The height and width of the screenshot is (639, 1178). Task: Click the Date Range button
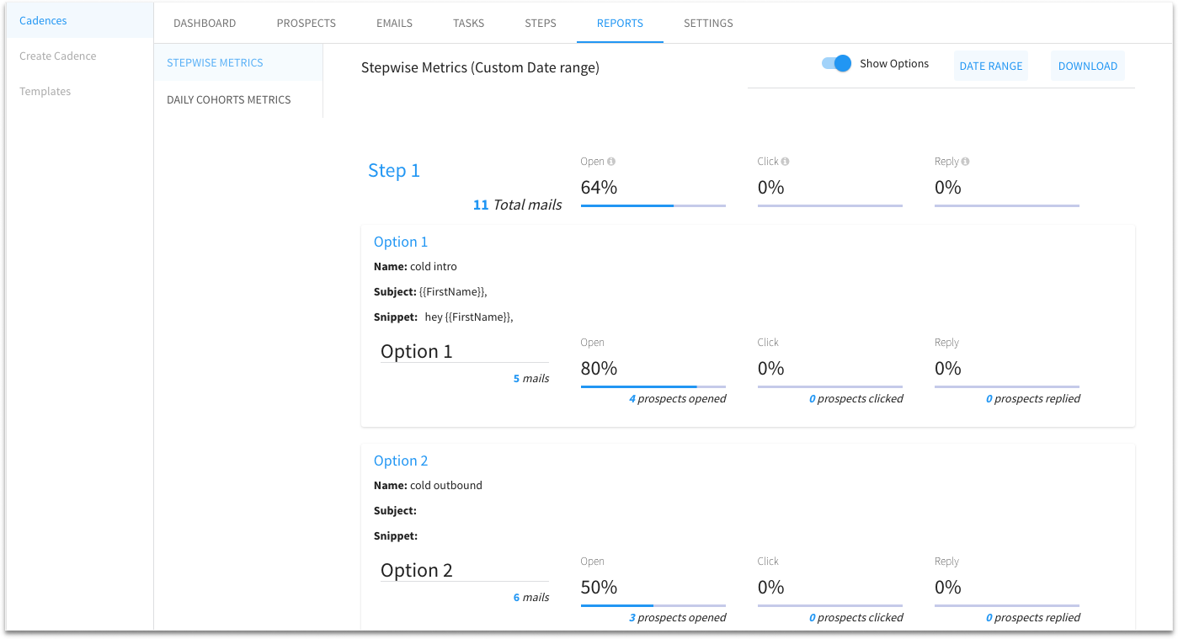pos(991,66)
